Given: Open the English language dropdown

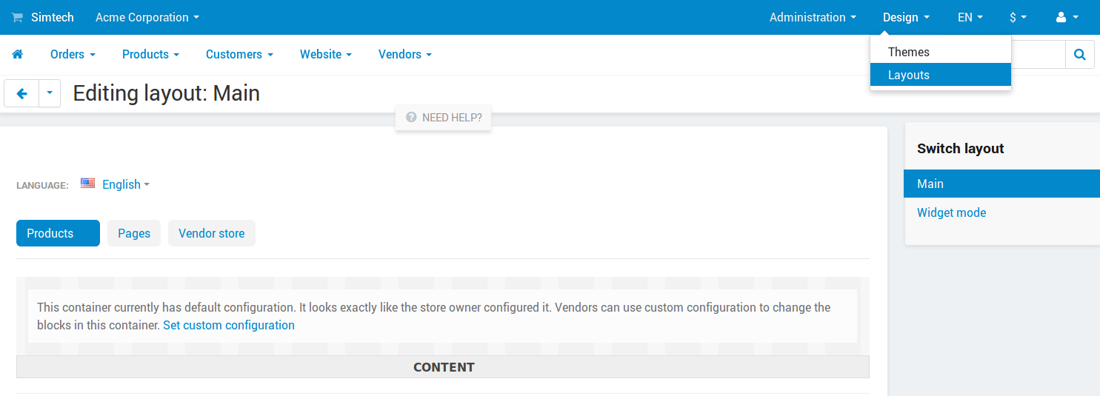Looking at the screenshot, I should [125, 184].
